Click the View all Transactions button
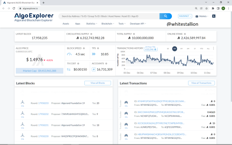Screen dimensions: 232x145 tap(202, 83)
